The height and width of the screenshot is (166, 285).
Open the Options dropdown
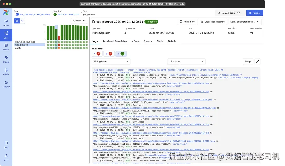[x=79, y=20]
